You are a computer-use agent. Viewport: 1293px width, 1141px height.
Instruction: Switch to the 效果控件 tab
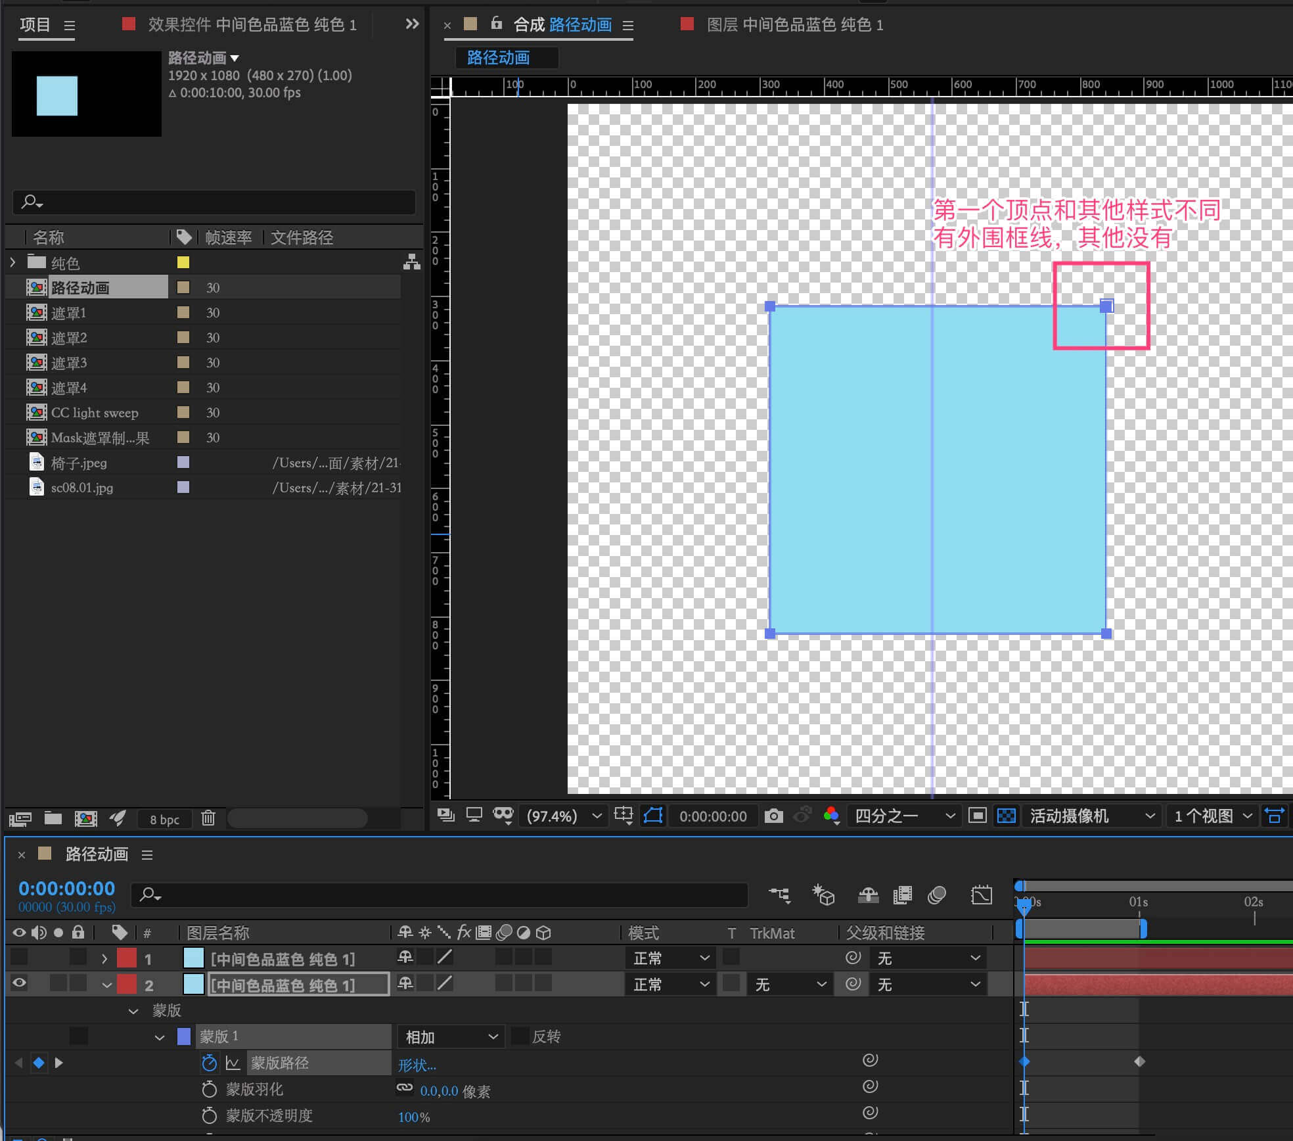tap(252, 25)
